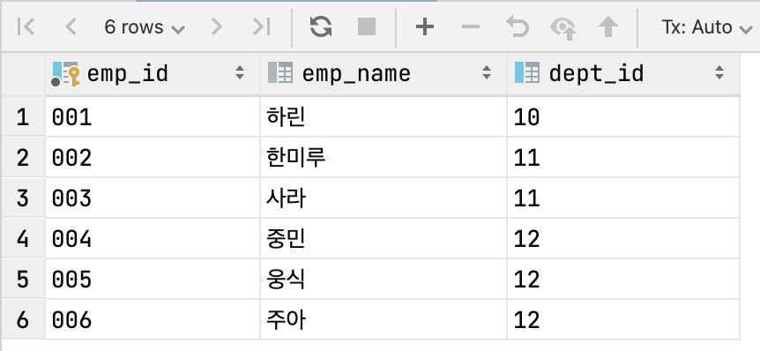Viewport: 760px width, 351px height.
Task: Click the stop query button
Action: (x=367, y=27)
